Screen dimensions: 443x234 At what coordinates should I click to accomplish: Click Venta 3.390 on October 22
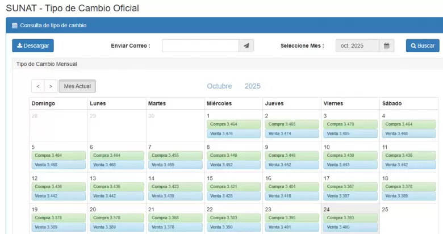pyautogui.click(x=233, y=227)
